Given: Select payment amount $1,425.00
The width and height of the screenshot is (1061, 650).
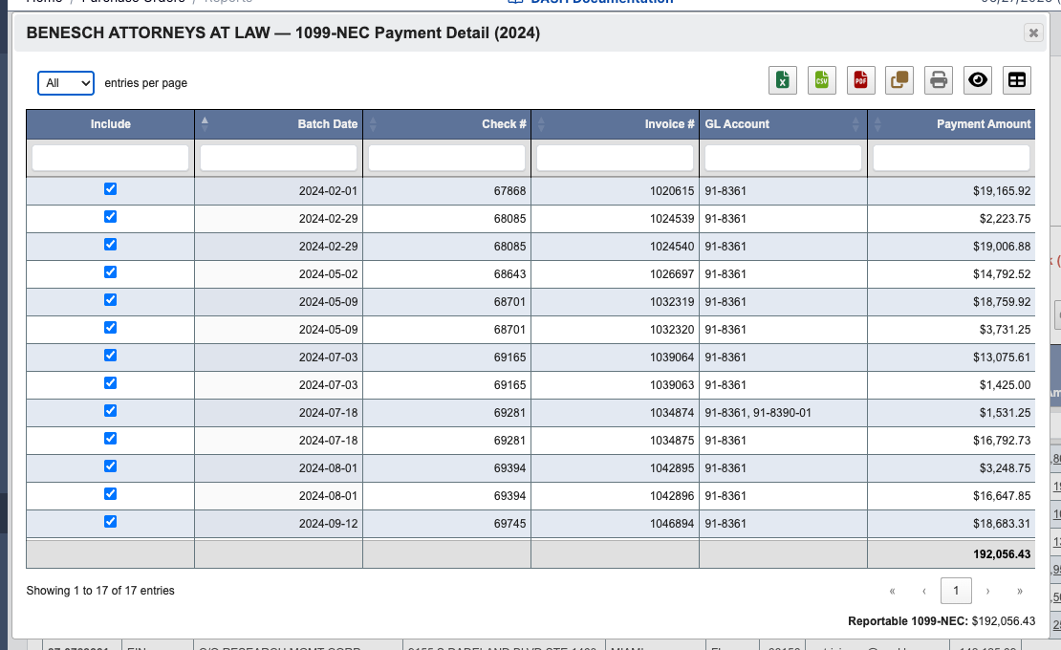Looking at the screenshot, I should tap(951, 385).
